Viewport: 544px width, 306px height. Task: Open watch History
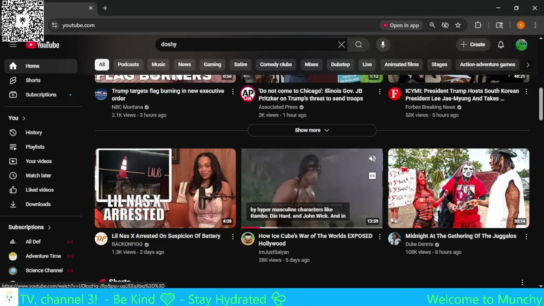coord(41,133)
